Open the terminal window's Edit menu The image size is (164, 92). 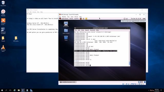(x=79, y=30)
